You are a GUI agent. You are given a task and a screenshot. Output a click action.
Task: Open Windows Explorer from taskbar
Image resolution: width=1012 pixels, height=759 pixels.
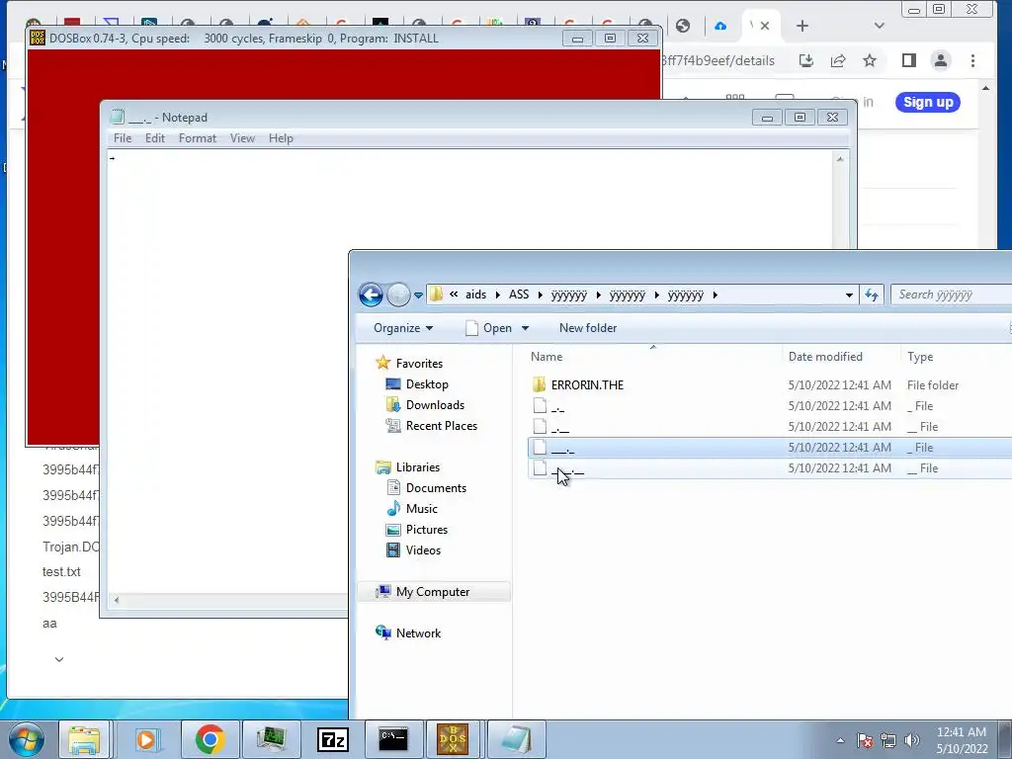85,739
